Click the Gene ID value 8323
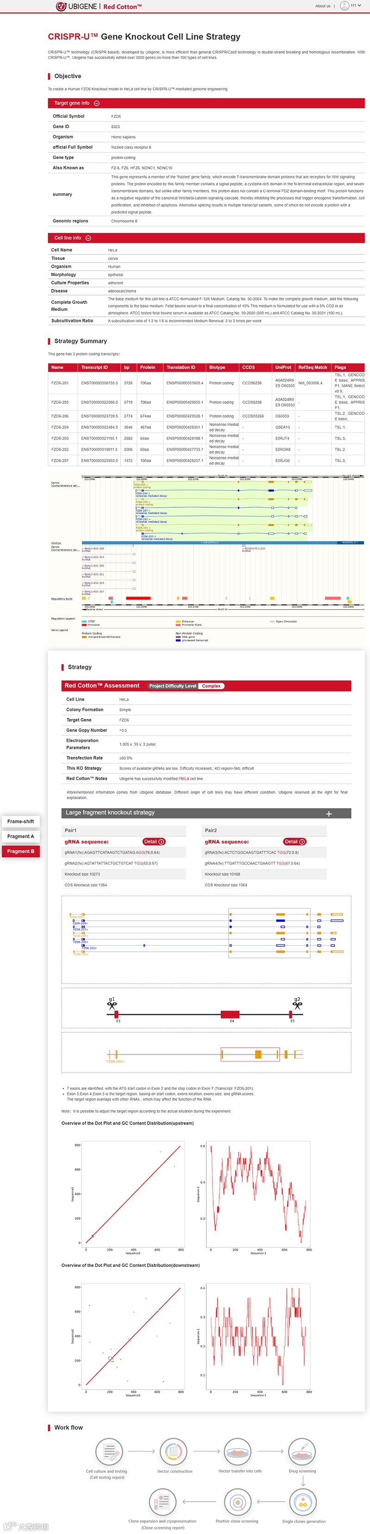370x1534 pixels. click(x=116, y=127)
